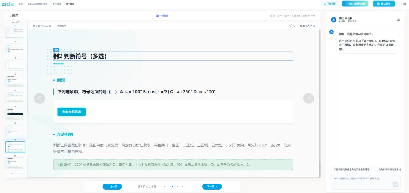Click the 必修 第一册 tag
The height and width of the screenshot is (193, 409).
click(309, 16)
